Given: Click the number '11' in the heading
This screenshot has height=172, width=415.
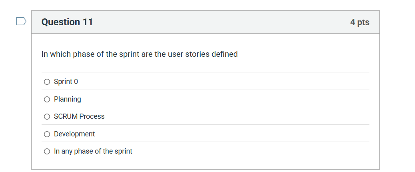Looking at the screenshot, I should (x=88, y=22).
